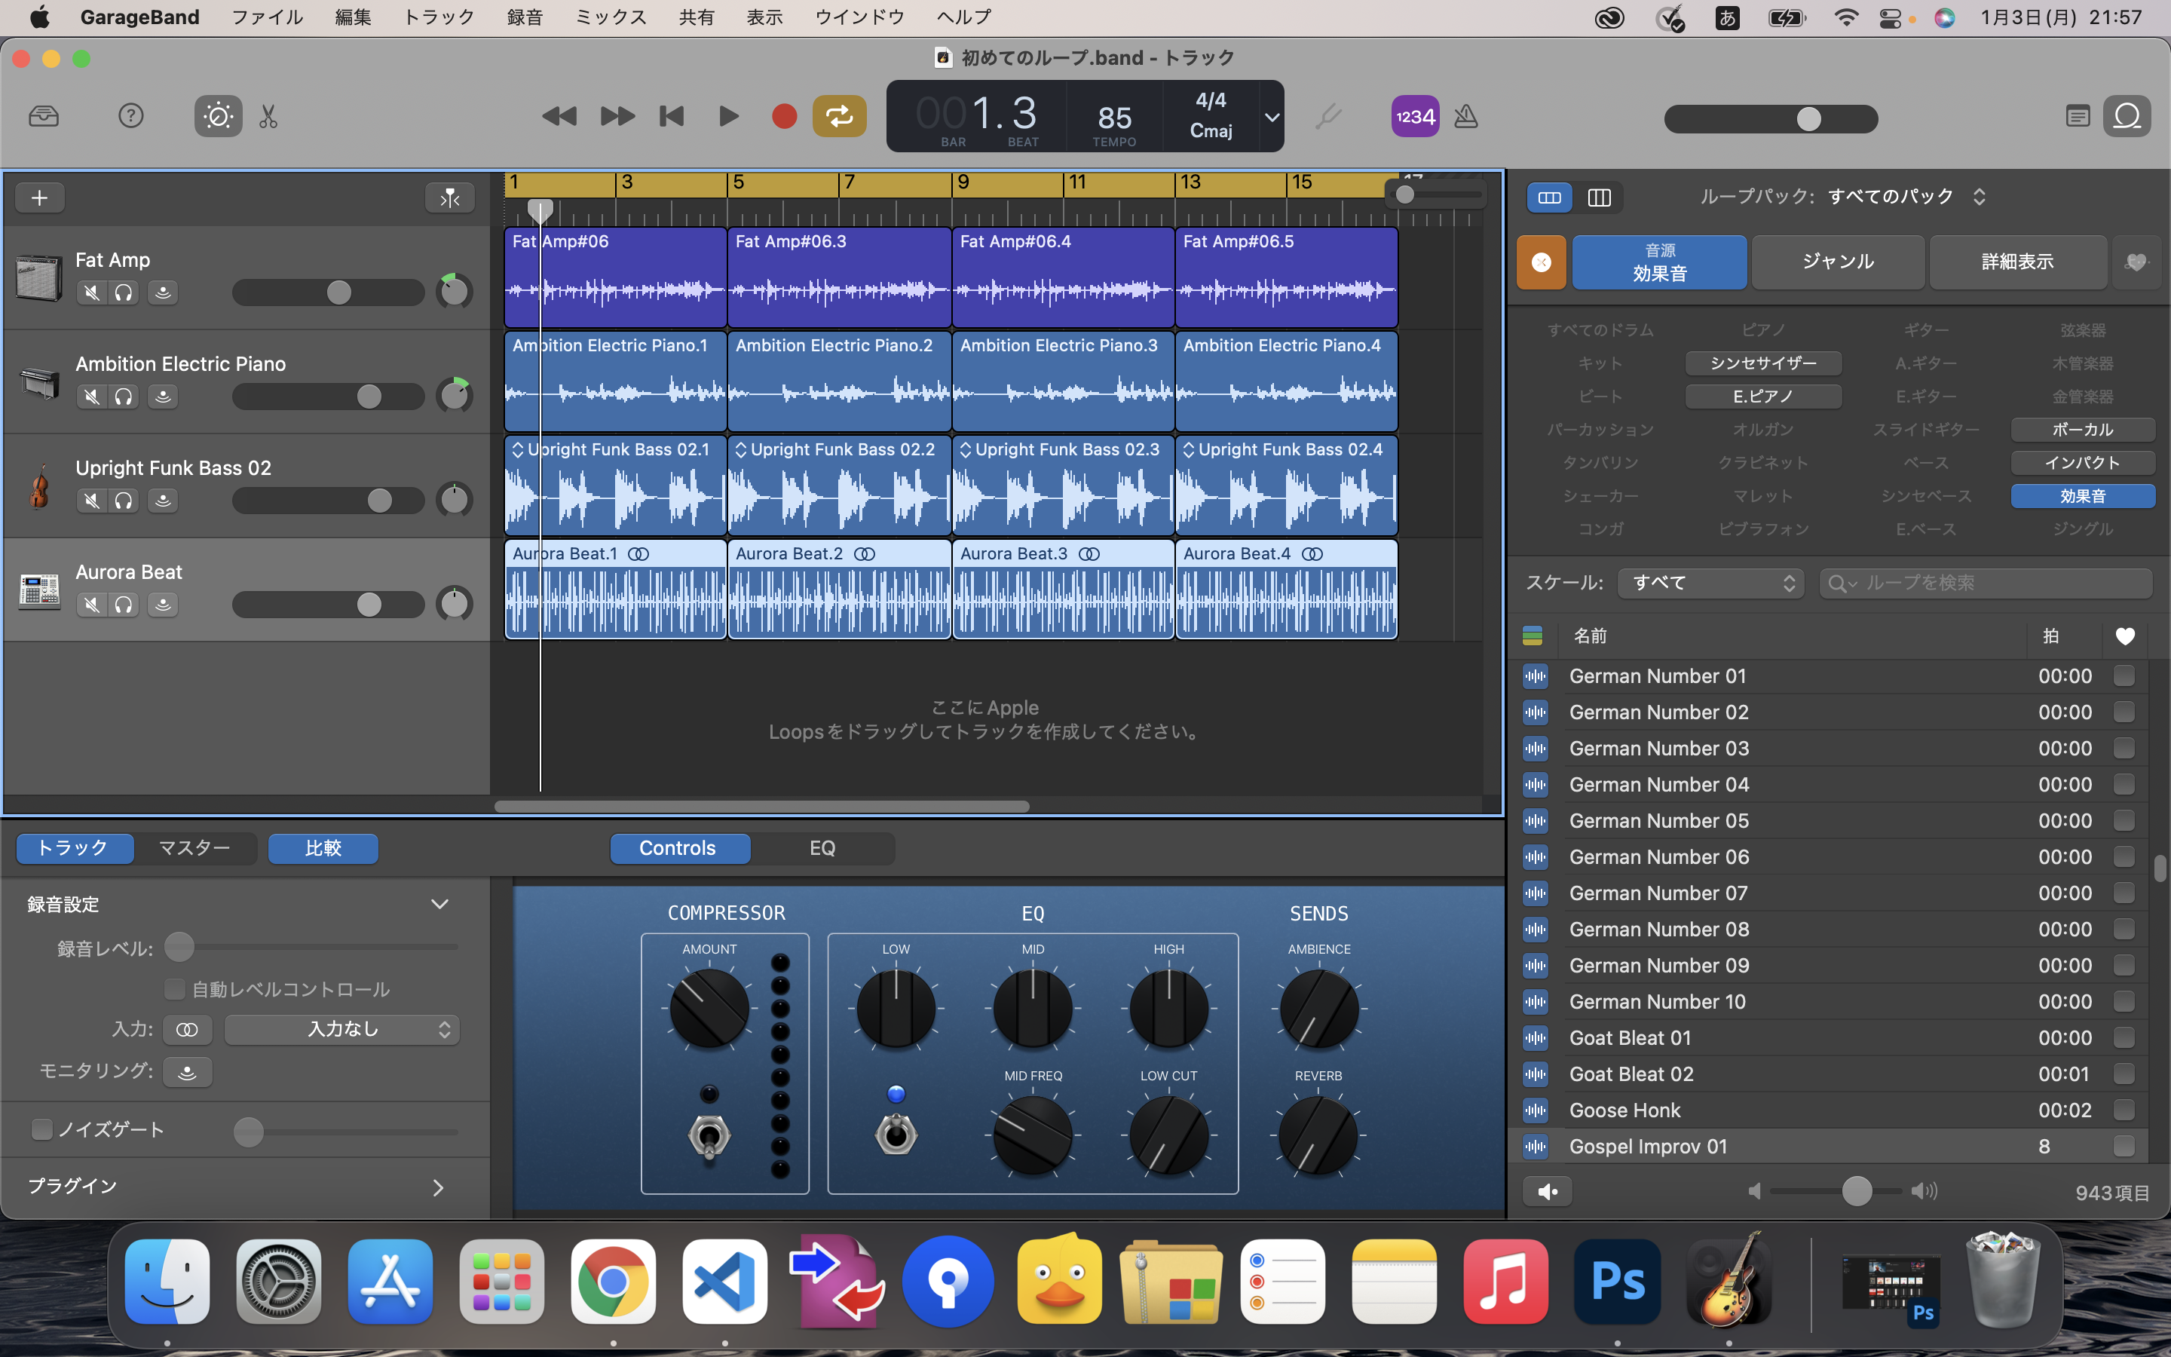Image resolution: width=2171 pixels, height=1357 pixels.
Task: Toggle the Smart Controls dial button
Action: pyautogui.click(x=218, y=117)
